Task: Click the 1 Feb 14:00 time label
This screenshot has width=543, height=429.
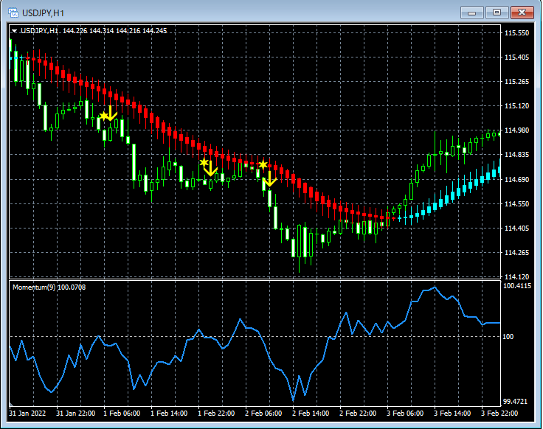Action: point(169,414)
